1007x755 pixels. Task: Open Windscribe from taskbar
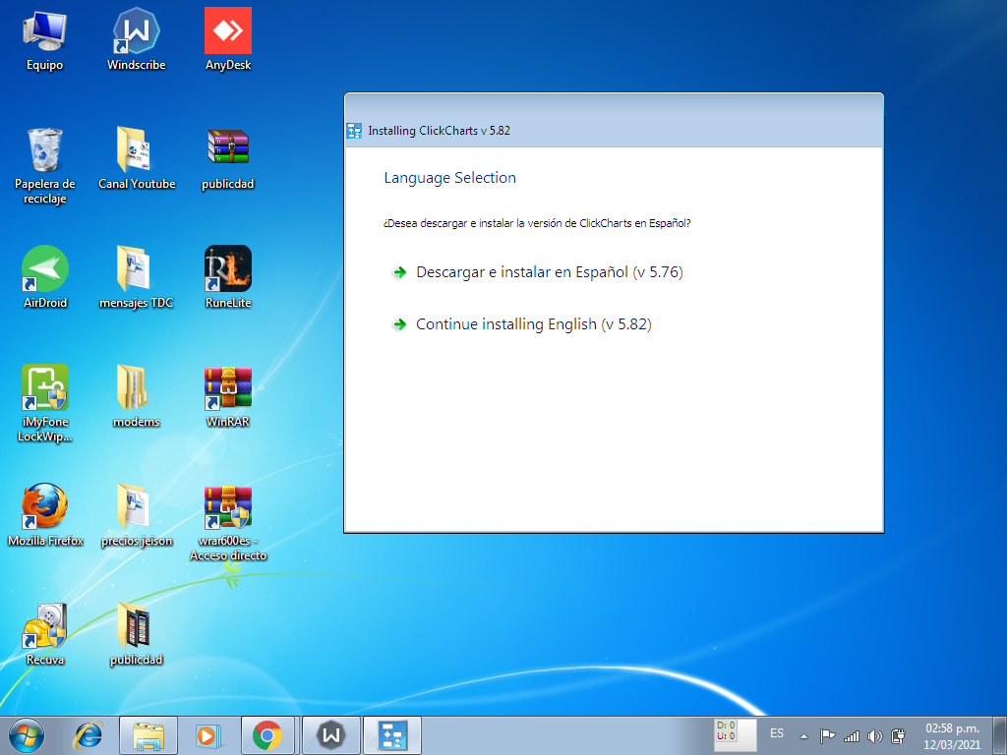pos(330,735)
